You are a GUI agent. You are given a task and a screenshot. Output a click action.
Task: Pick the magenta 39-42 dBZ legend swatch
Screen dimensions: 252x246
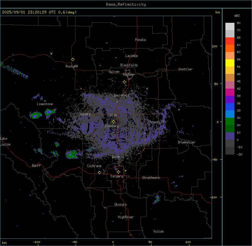tap(230, 92)
